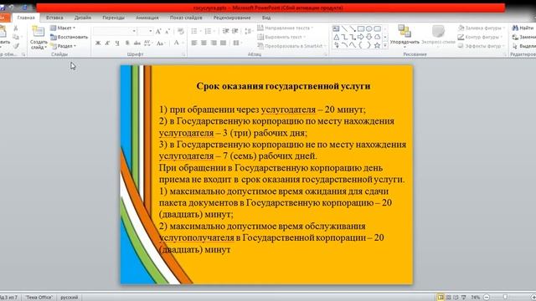This screenshot has height=301, width=536.
Task: Click the Italic (К) formatting button
Action: (x=107, y=43)
